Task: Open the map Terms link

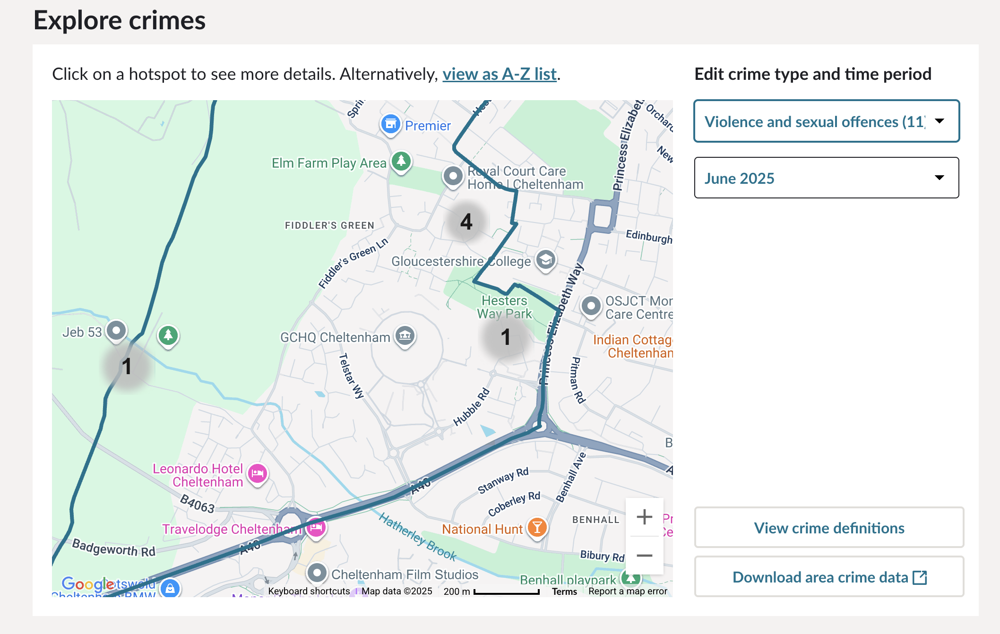Action: (x=564, y=591)
